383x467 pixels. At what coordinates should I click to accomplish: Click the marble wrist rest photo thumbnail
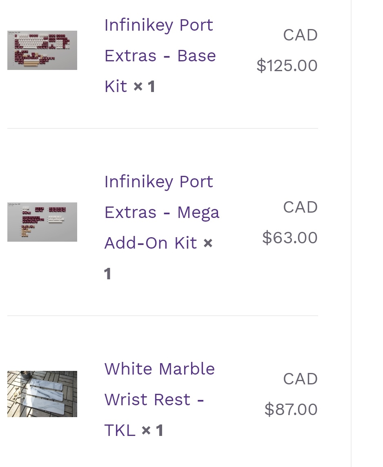point(42,394)
